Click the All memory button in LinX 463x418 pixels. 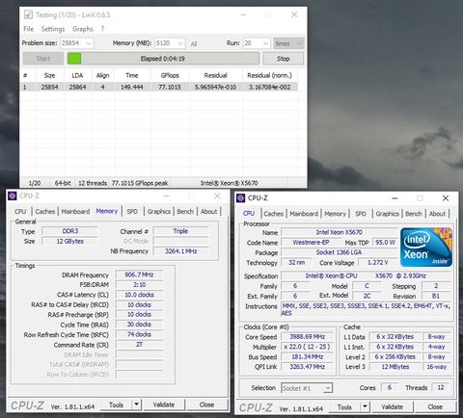click(x=194, y=43)
